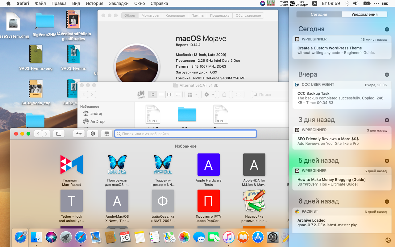Click the hexagon extension icon in Safari's toolbar
This screenshot has height=247, width=395.
[93, 134]
